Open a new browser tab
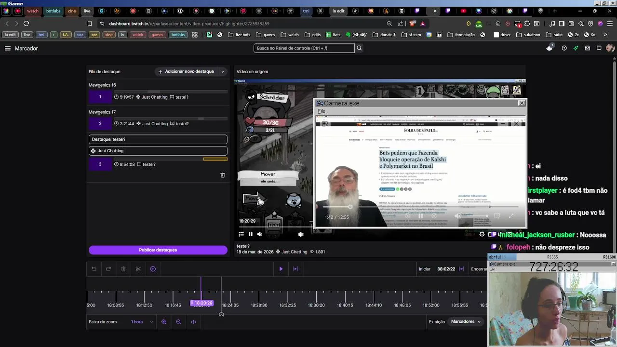 point(555,11)
